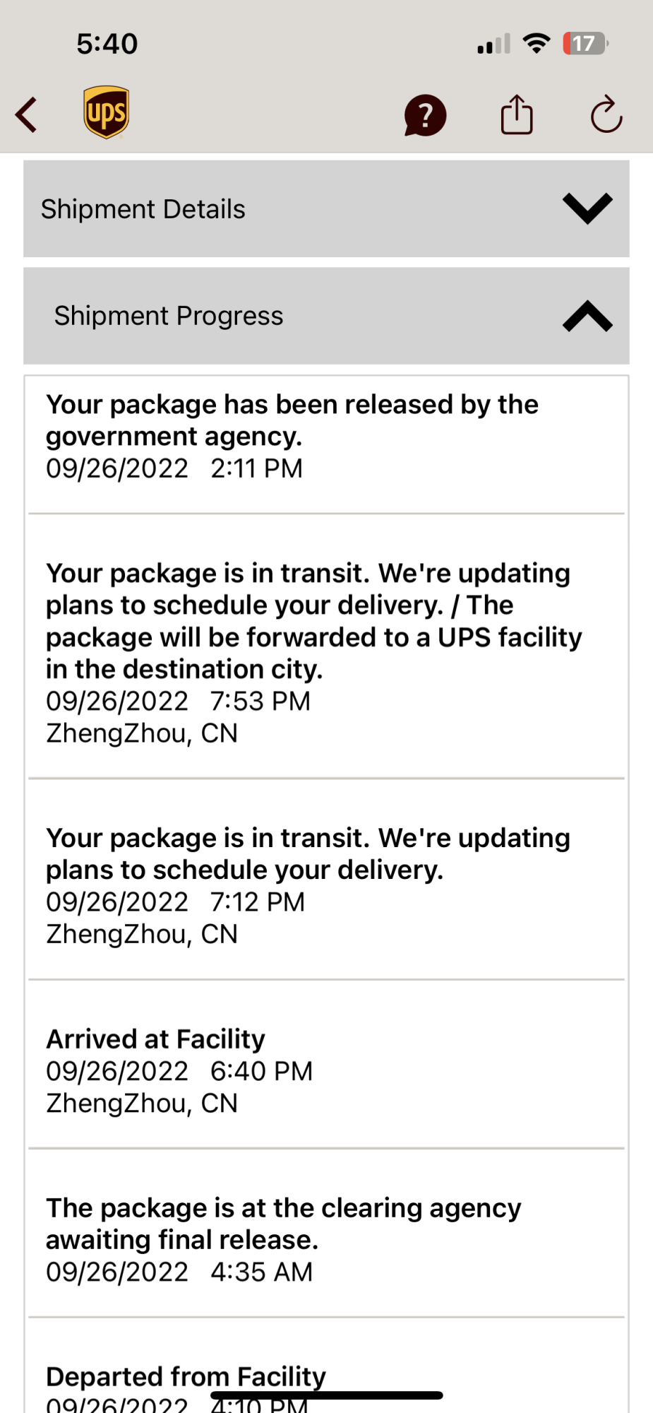
Task: Tap the cellular signal bars icon
Action: click(493, 45)
